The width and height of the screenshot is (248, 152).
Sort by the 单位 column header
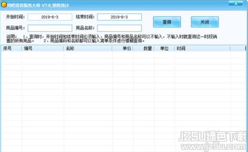(x=164, y=48)
